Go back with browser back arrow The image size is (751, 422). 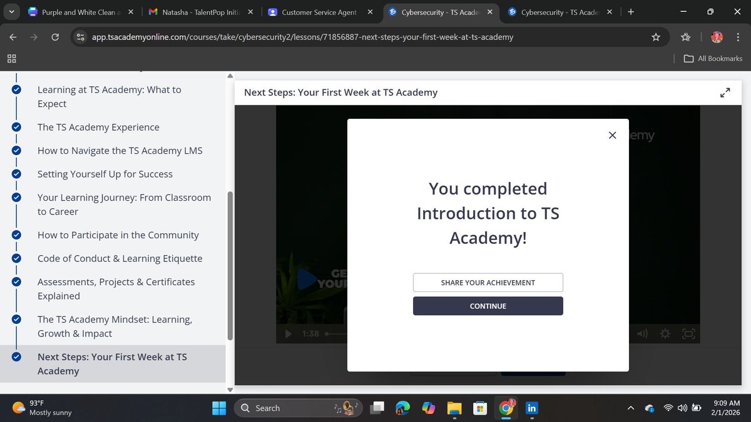(13, 37)
